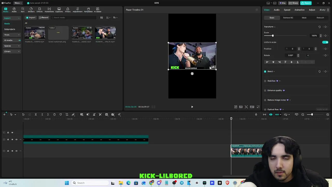Image resolution: width=332 pixels, height=187 pixels.
Task: Open the Transitions panel
Action: click(49, 10)
